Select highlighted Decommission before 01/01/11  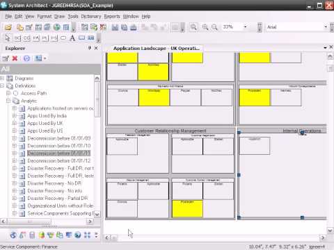coord(58,153)
